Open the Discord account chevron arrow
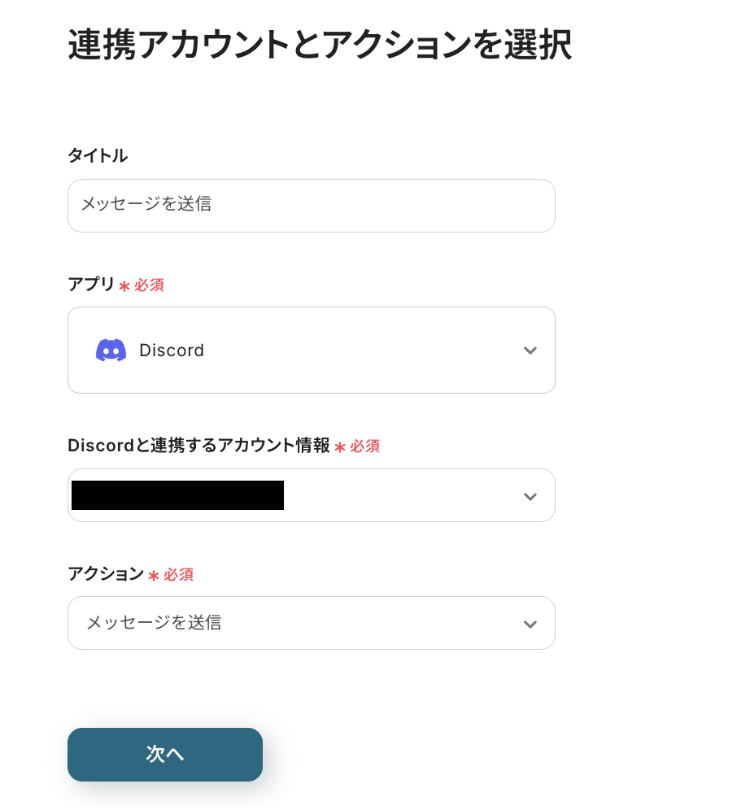 530,496
